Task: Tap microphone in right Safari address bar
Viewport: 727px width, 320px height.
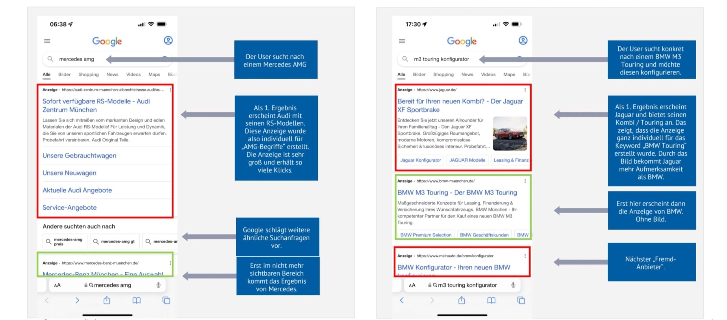Action: coord(513,285)
